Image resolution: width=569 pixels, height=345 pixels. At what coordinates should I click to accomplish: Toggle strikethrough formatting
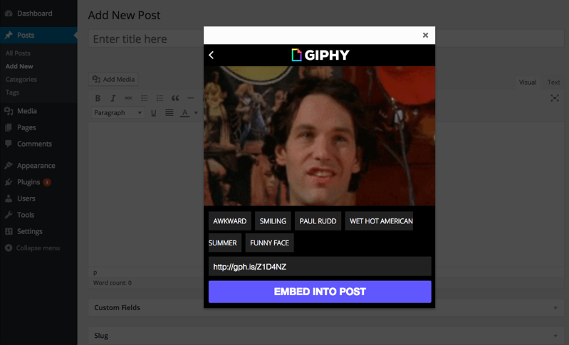pos(128,98)
